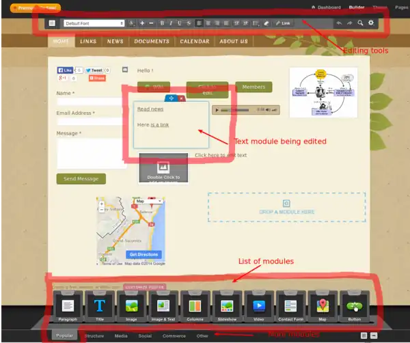Image resolution: width=410 pixels, height=343 pixels.
Task: Choose the Video module icon
Action: pos(260,307)
